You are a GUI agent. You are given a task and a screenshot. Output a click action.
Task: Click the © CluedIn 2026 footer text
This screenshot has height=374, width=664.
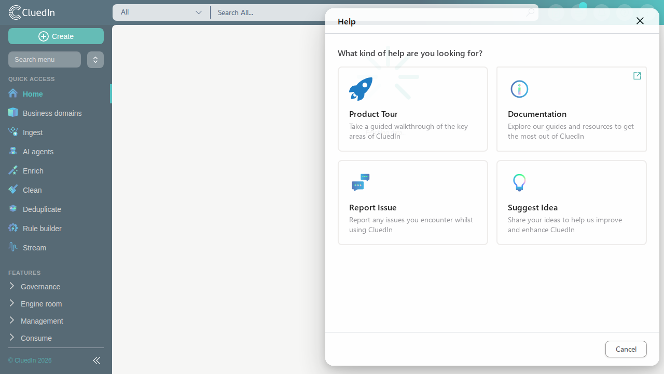(30, 360)
